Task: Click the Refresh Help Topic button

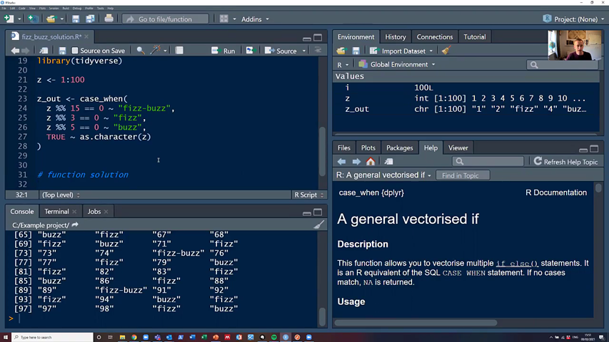Action: click(x=565, y=162)
